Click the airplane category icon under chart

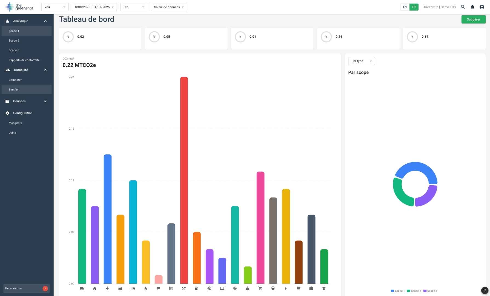107,288
